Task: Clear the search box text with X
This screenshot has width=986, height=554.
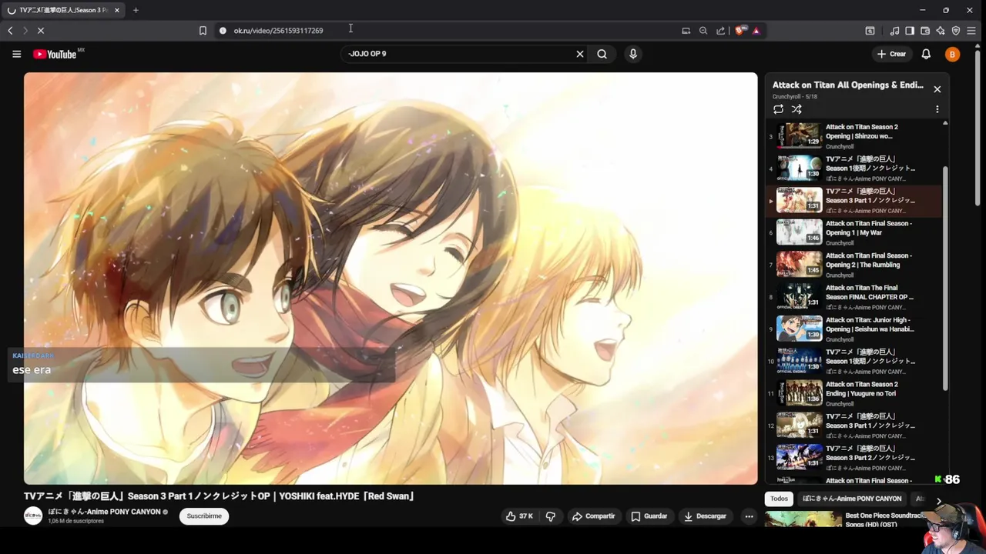Action: pos(580,54)
